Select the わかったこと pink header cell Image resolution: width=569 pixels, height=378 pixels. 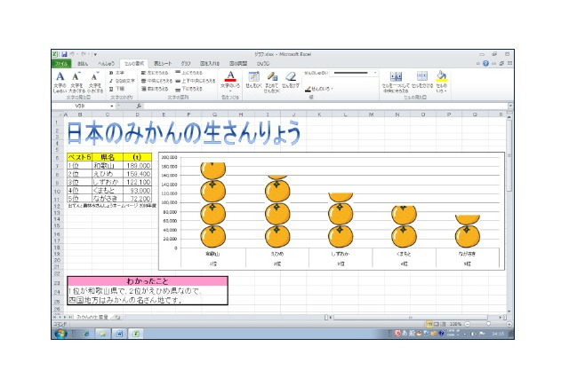148,281
